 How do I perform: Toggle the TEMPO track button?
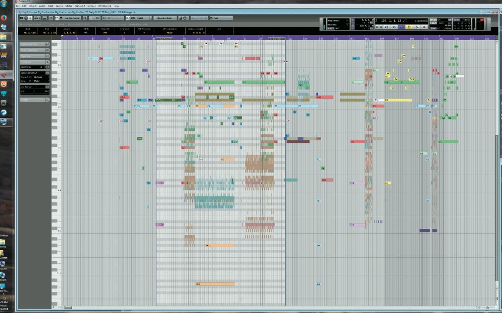pos(433,23)
